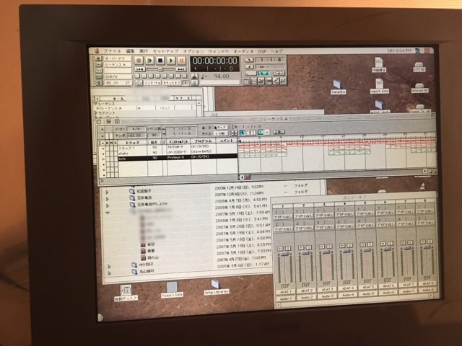Click the インストゥルメント column header
This screenshot has width=462, height=346.
point(179,141)
